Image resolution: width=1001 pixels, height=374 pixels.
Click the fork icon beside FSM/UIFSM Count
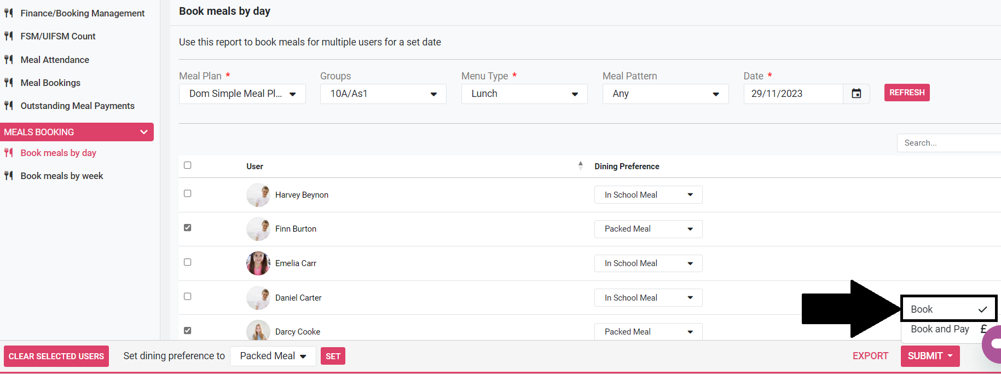coord(9,36)
